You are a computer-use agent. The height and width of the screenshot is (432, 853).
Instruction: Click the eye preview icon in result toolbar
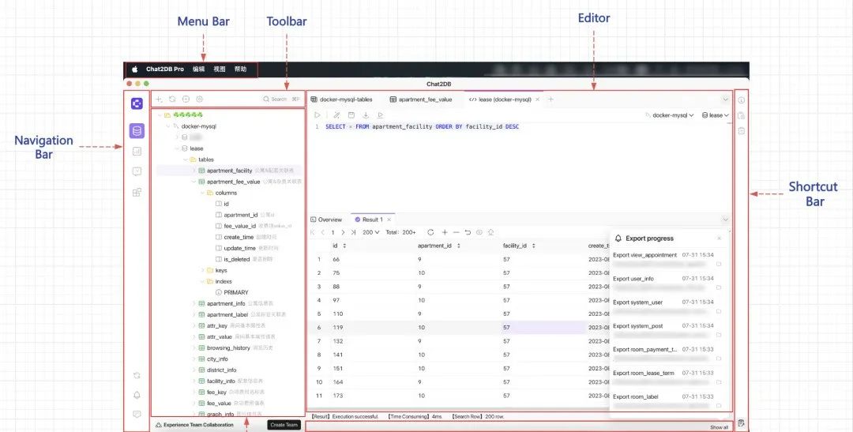point(479,232)
